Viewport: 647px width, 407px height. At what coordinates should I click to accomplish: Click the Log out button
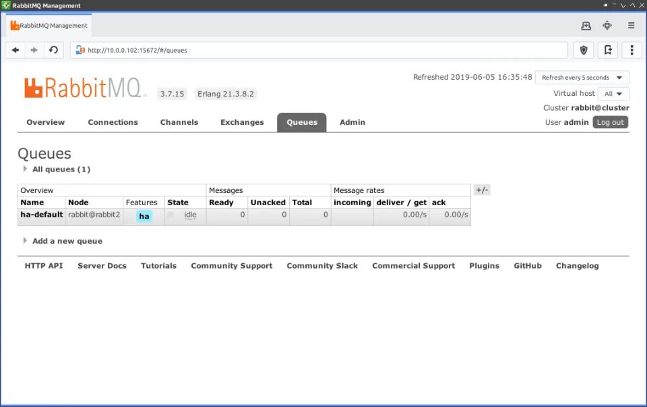coord(611,122)
